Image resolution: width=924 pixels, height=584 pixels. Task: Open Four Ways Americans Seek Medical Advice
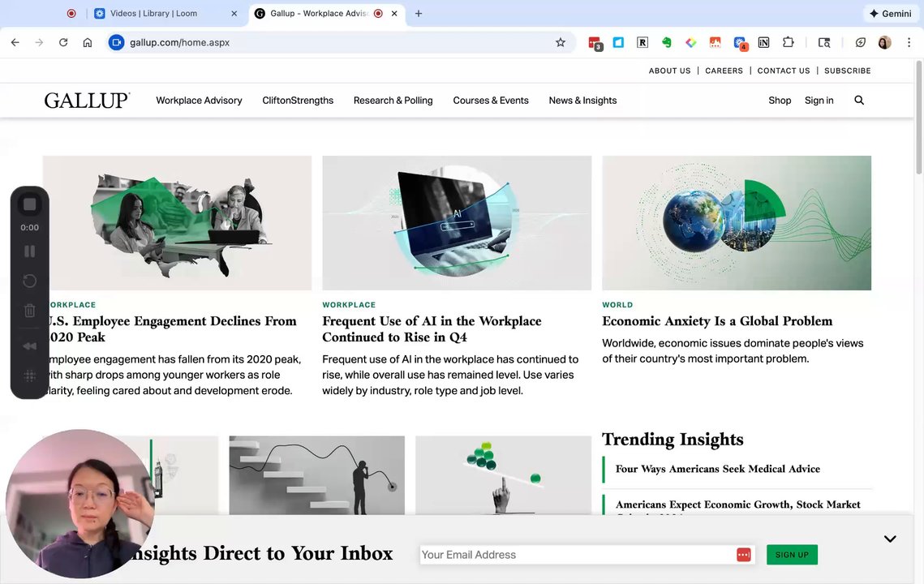[x=718, y=469]
